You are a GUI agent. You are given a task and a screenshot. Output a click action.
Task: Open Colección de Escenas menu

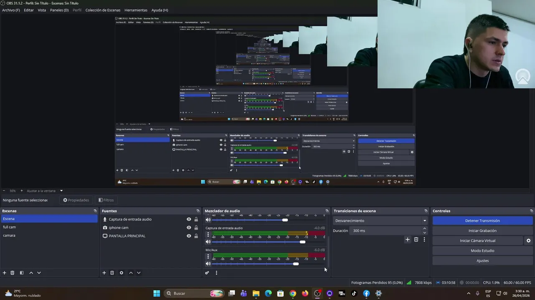point(103,10)
